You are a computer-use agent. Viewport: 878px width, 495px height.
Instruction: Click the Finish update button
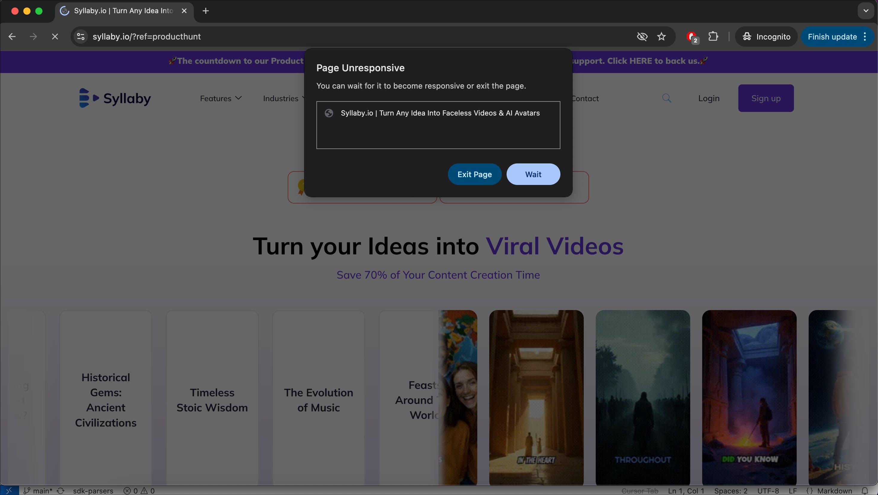pyautogui.click(x=832, y=37)
